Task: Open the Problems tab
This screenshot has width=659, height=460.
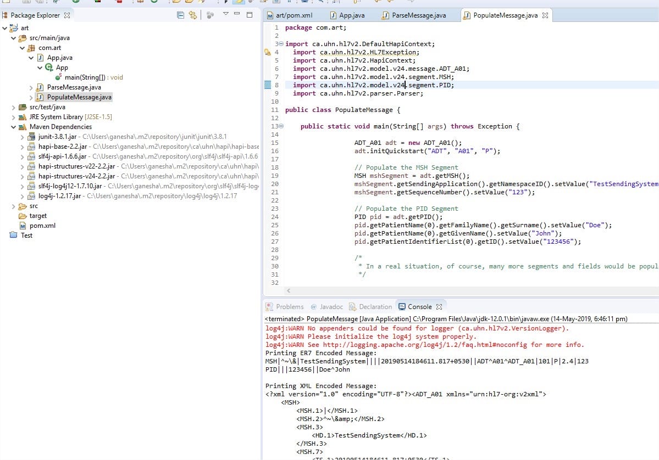Action: [285, 307]
